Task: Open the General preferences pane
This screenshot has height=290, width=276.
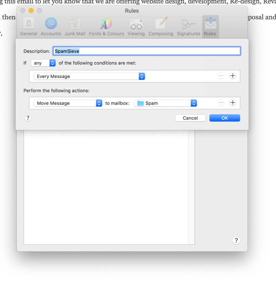Action: tap(29, 26)
